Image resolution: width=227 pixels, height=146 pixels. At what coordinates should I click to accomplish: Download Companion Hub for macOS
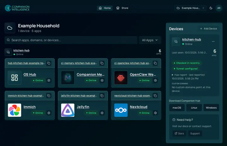177,108
